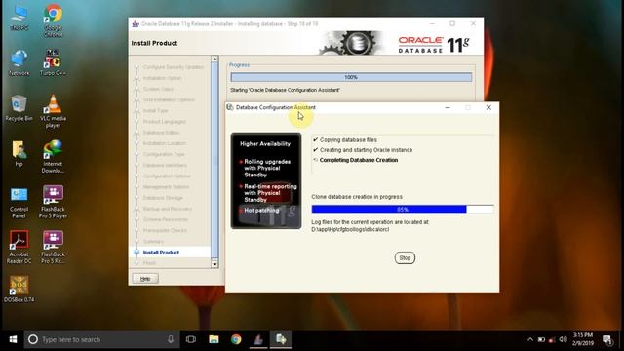The width and height of the screenshot is (624, 351).
Task: Click the clone database progress bar
Action: coord(403,209)
